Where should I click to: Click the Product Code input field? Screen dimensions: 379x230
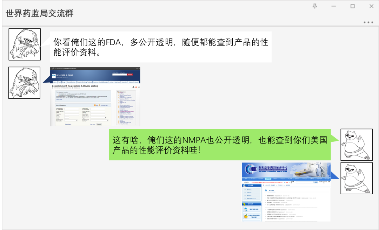point(67,117)
